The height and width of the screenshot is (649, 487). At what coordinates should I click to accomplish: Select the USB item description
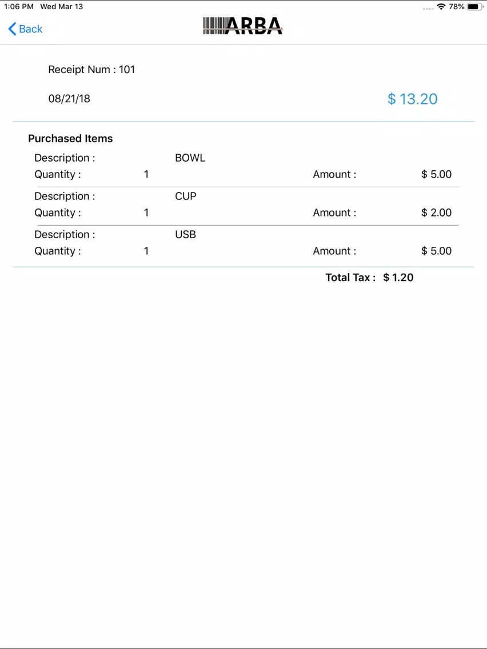[185, 235]
